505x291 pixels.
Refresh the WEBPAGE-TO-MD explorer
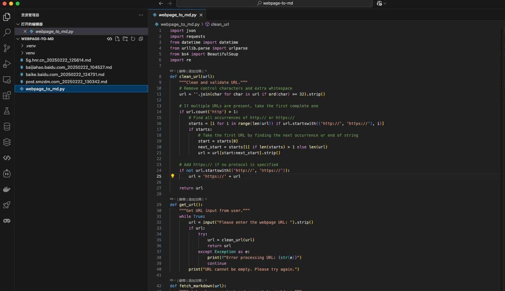(133, 39)
